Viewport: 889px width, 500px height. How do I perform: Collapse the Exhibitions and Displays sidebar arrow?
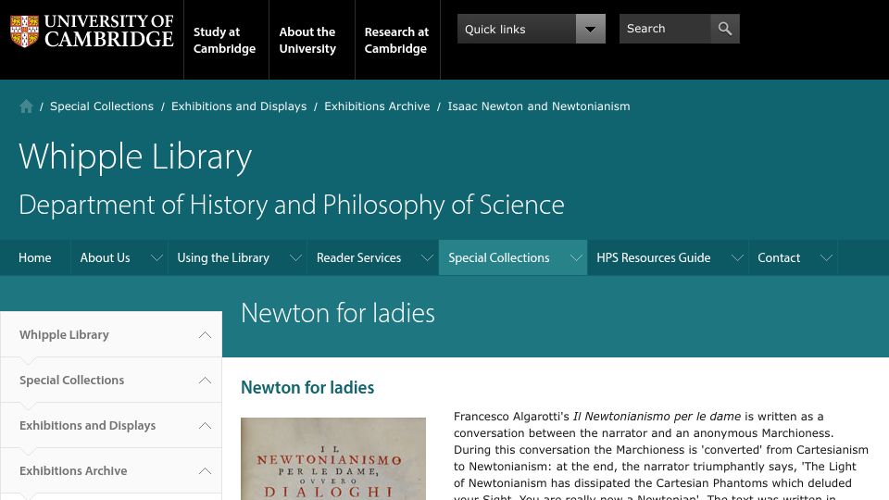tap(206, 426)
